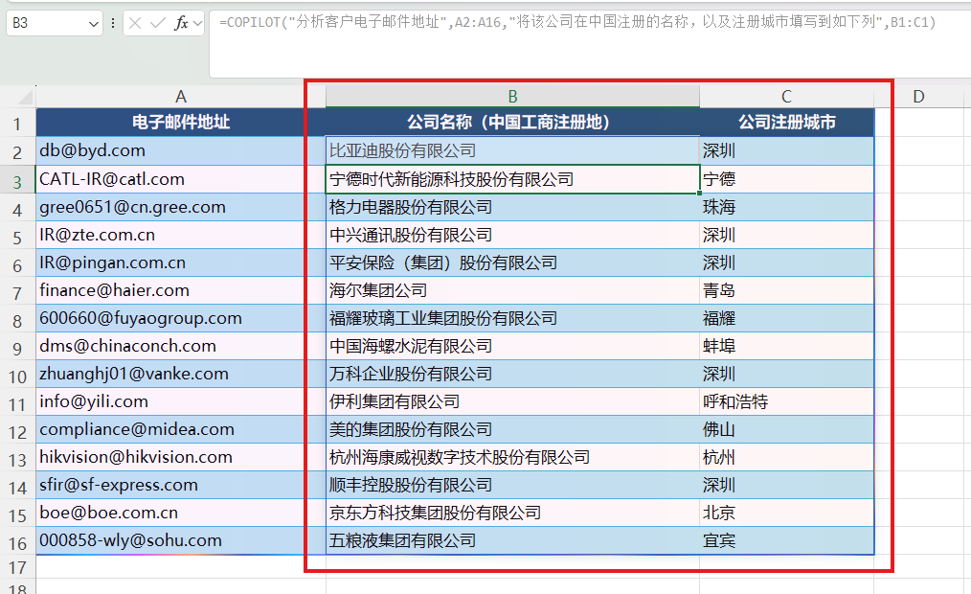Select cell 京东方科技集团股份有限公司

point(512,513)
